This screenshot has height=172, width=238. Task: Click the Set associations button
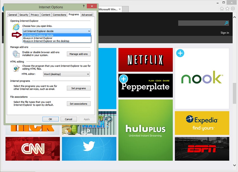tap(79, 104)
